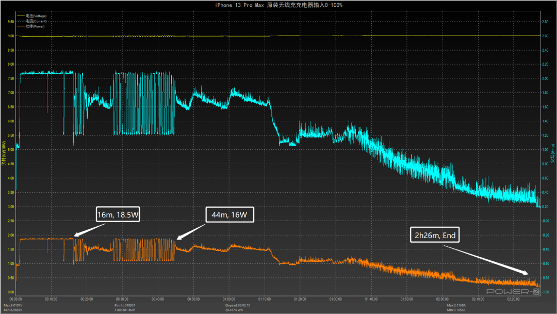
Task: Click the 28.4174 Wh energy value
Action: [x=234, y=310]
